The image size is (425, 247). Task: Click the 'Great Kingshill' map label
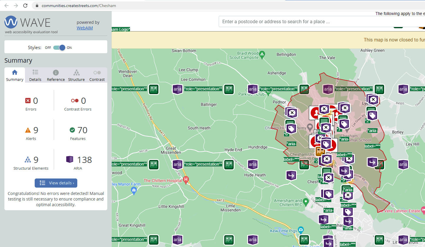132,225
